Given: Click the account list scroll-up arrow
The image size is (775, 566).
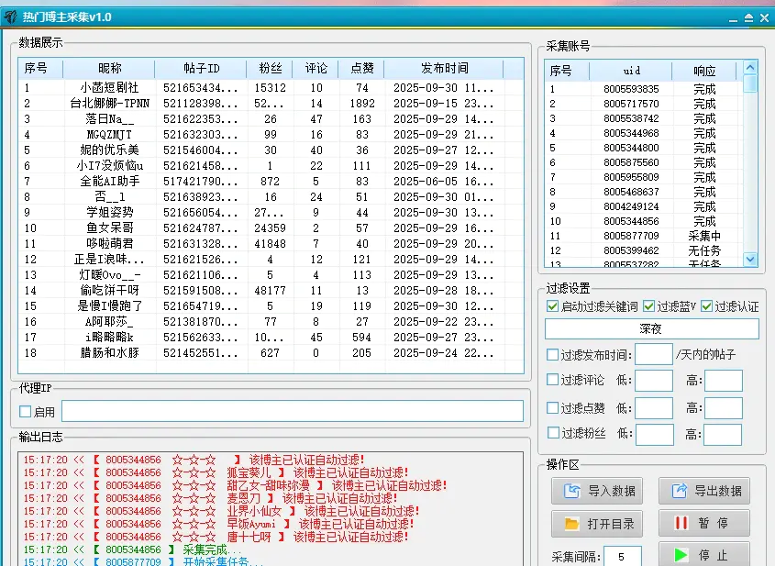Looking at the screenshot, I should click(x=750, y=68).
